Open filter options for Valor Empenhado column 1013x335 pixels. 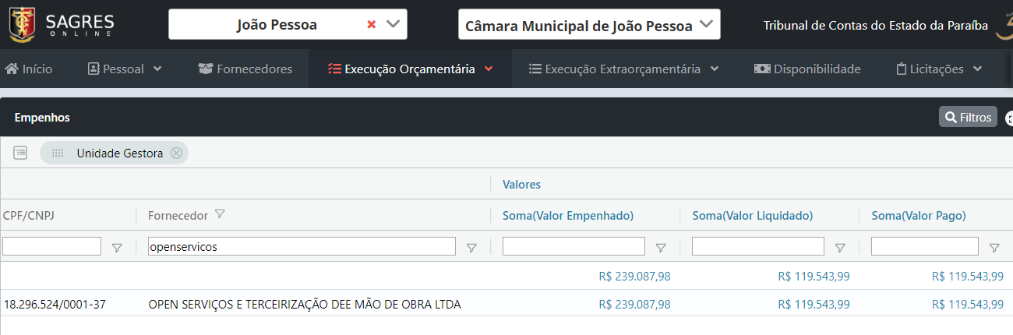tap(661, 248)
